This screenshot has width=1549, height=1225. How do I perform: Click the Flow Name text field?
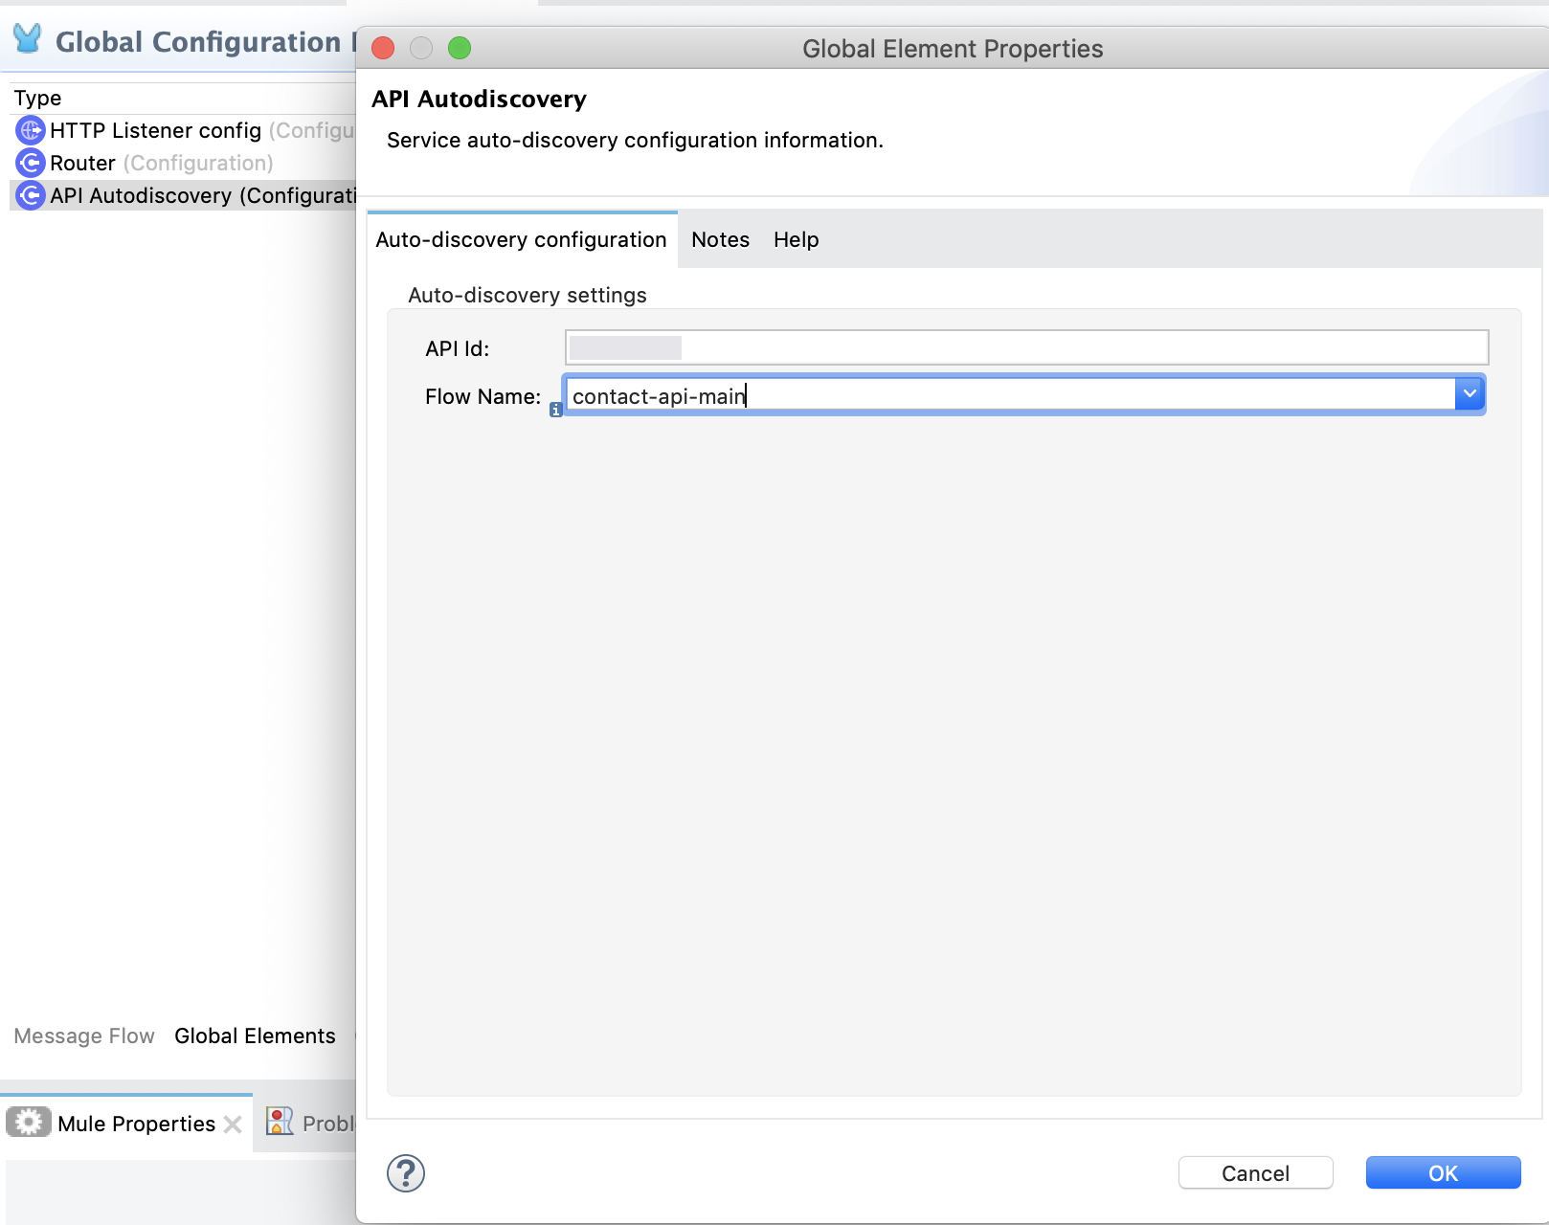[1010, 395]
